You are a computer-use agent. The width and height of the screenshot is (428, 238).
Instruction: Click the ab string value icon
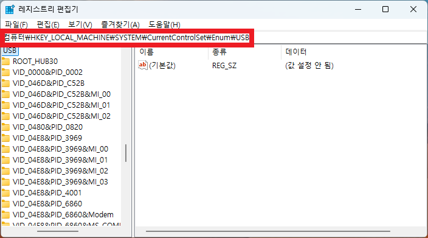tap(143, 65)
